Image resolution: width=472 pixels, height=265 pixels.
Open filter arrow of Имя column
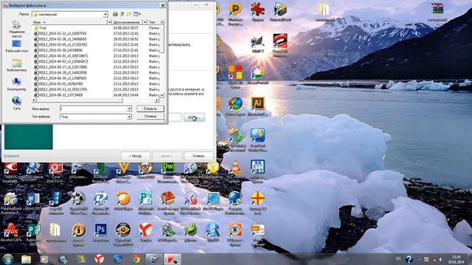109,22
